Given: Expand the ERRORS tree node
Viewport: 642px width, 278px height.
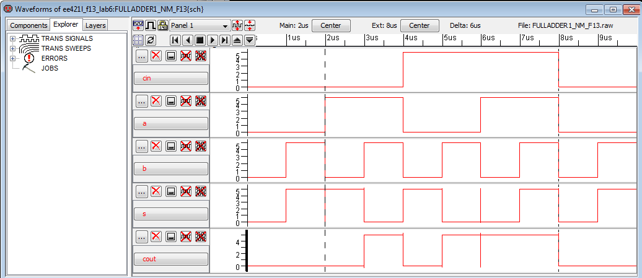Looking at the screenshot, I should tap(12, 58).
